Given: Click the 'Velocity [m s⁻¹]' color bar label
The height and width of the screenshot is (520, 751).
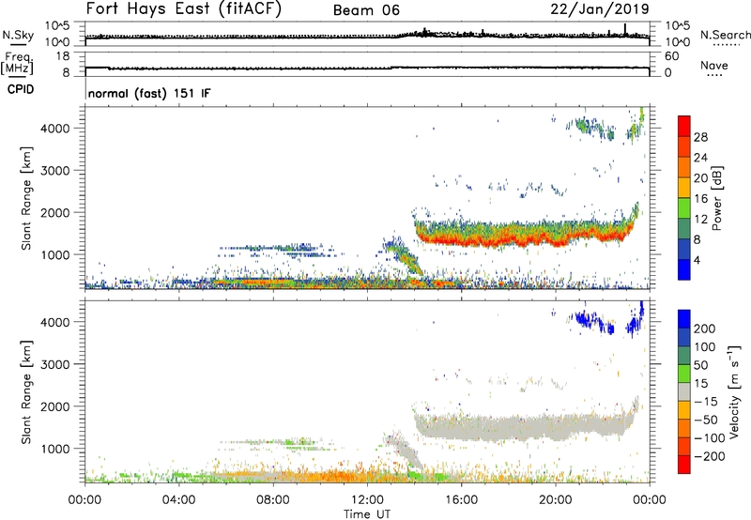Looking at the screenshot, I should click(734, 391).
